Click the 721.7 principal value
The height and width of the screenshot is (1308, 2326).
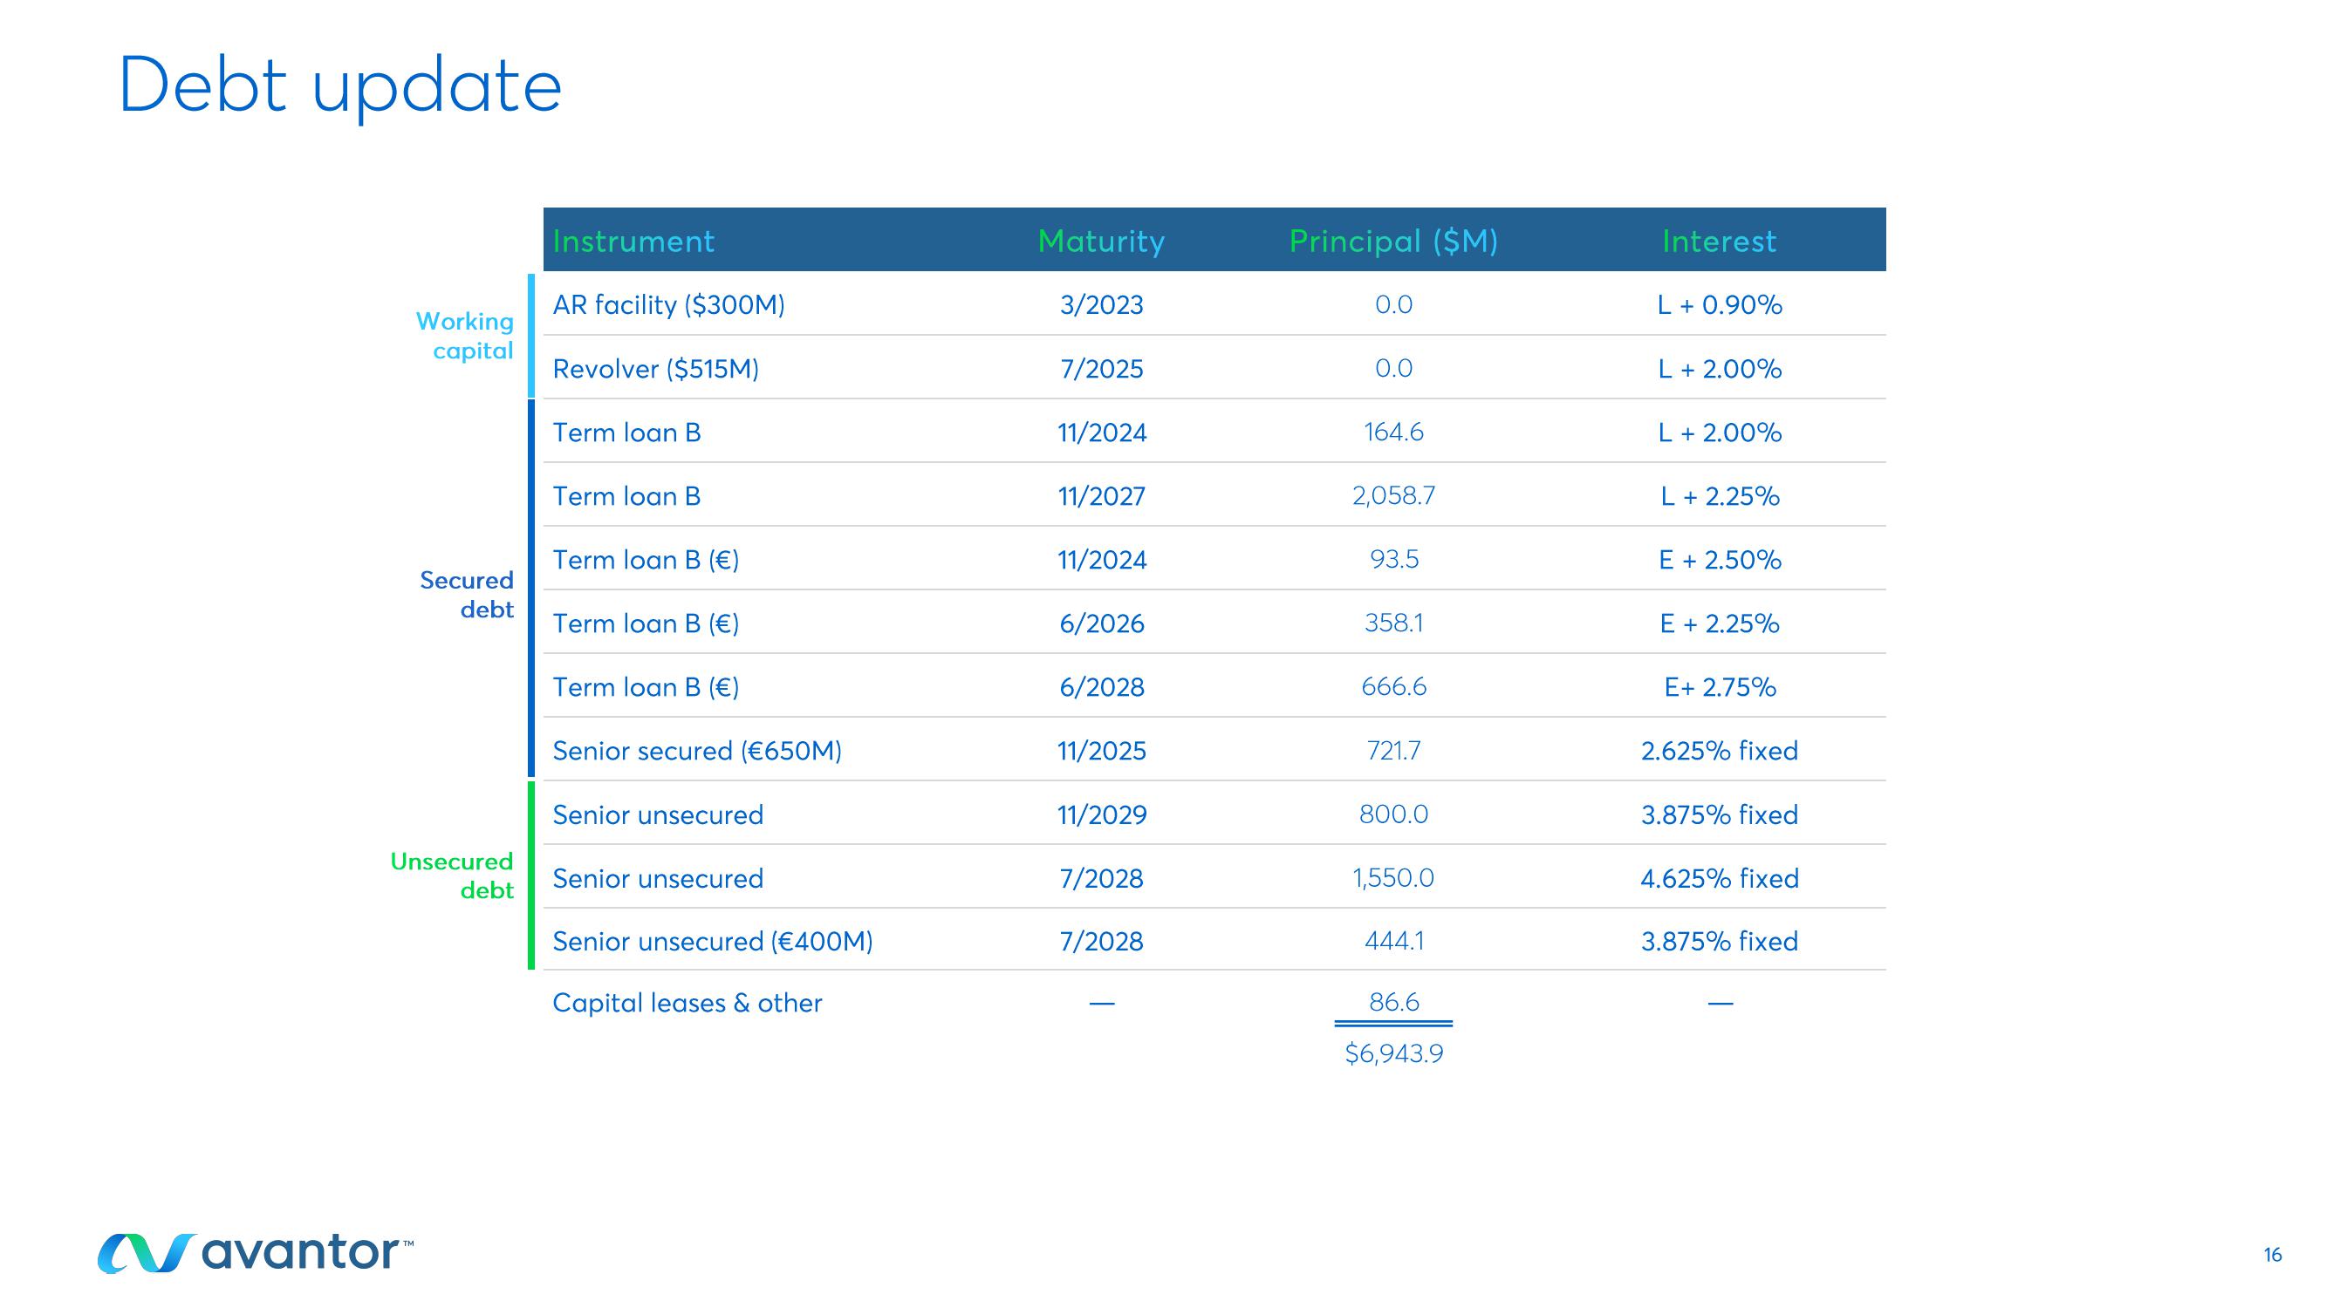1393,750
